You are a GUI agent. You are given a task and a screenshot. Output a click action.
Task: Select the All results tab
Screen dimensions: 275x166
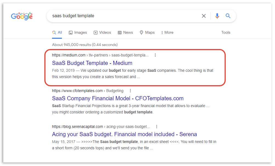pyautogui.click(x=57, y=33)
